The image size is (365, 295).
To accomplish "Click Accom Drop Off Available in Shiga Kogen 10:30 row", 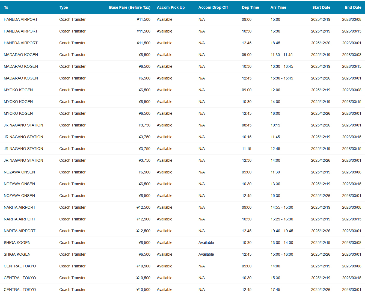I will coord(206,243).
